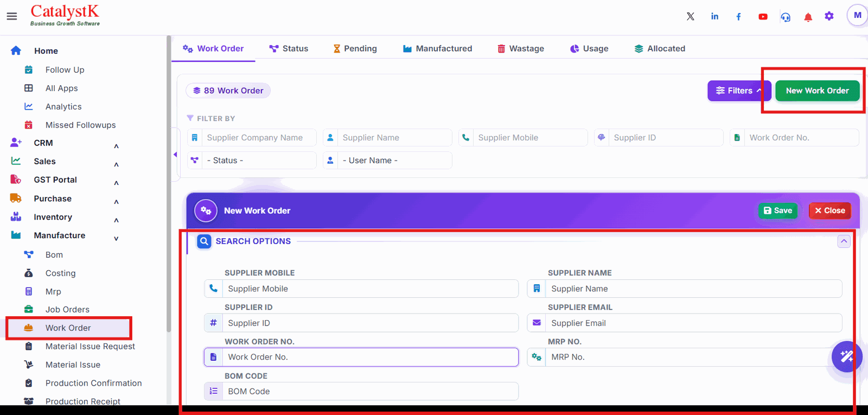Image resolution: width=868 pixels, height=415 pixels.
Task: Switch to the Status tab
Action: [289, 48]
